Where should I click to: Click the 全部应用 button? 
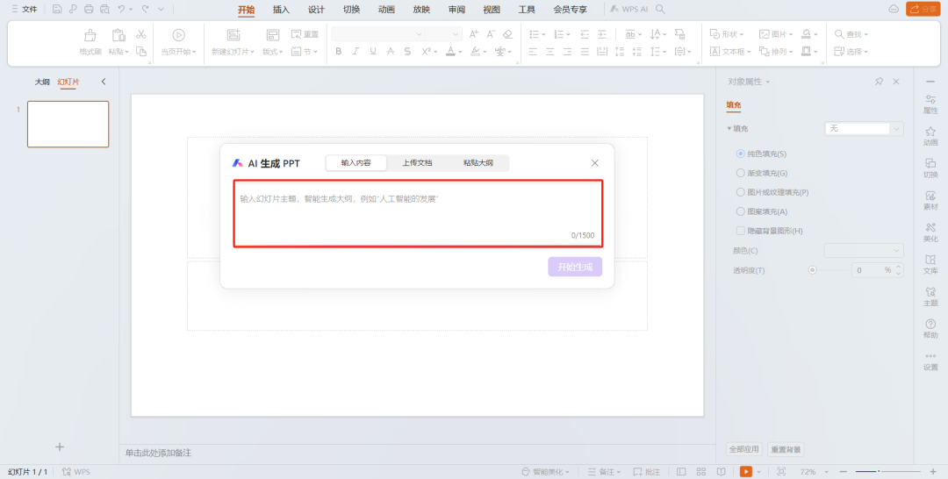[x=743, y=449]
